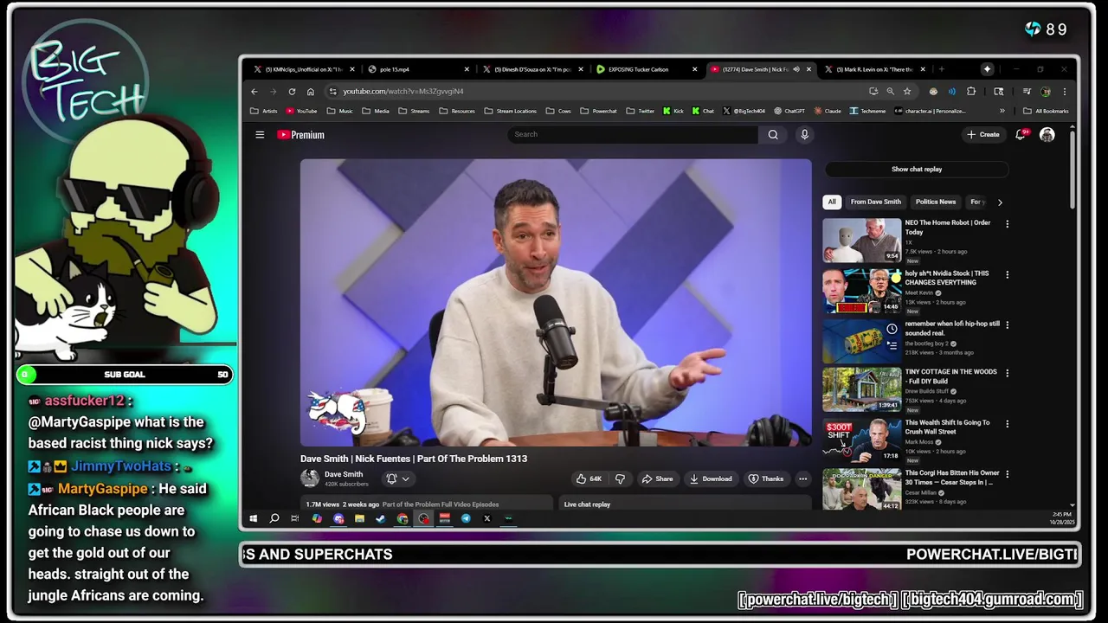Click the YouTube search input field
Viewport: 1108px width, 623px height.
click(x=633, y=134)
